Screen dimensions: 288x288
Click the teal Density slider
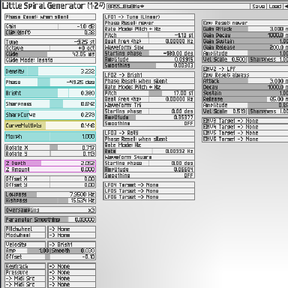point(50,71)
